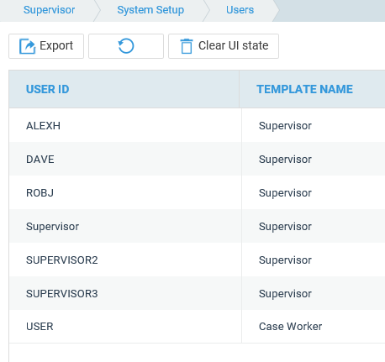Open the Supervisor breadcrumb link

click(49, 10)
